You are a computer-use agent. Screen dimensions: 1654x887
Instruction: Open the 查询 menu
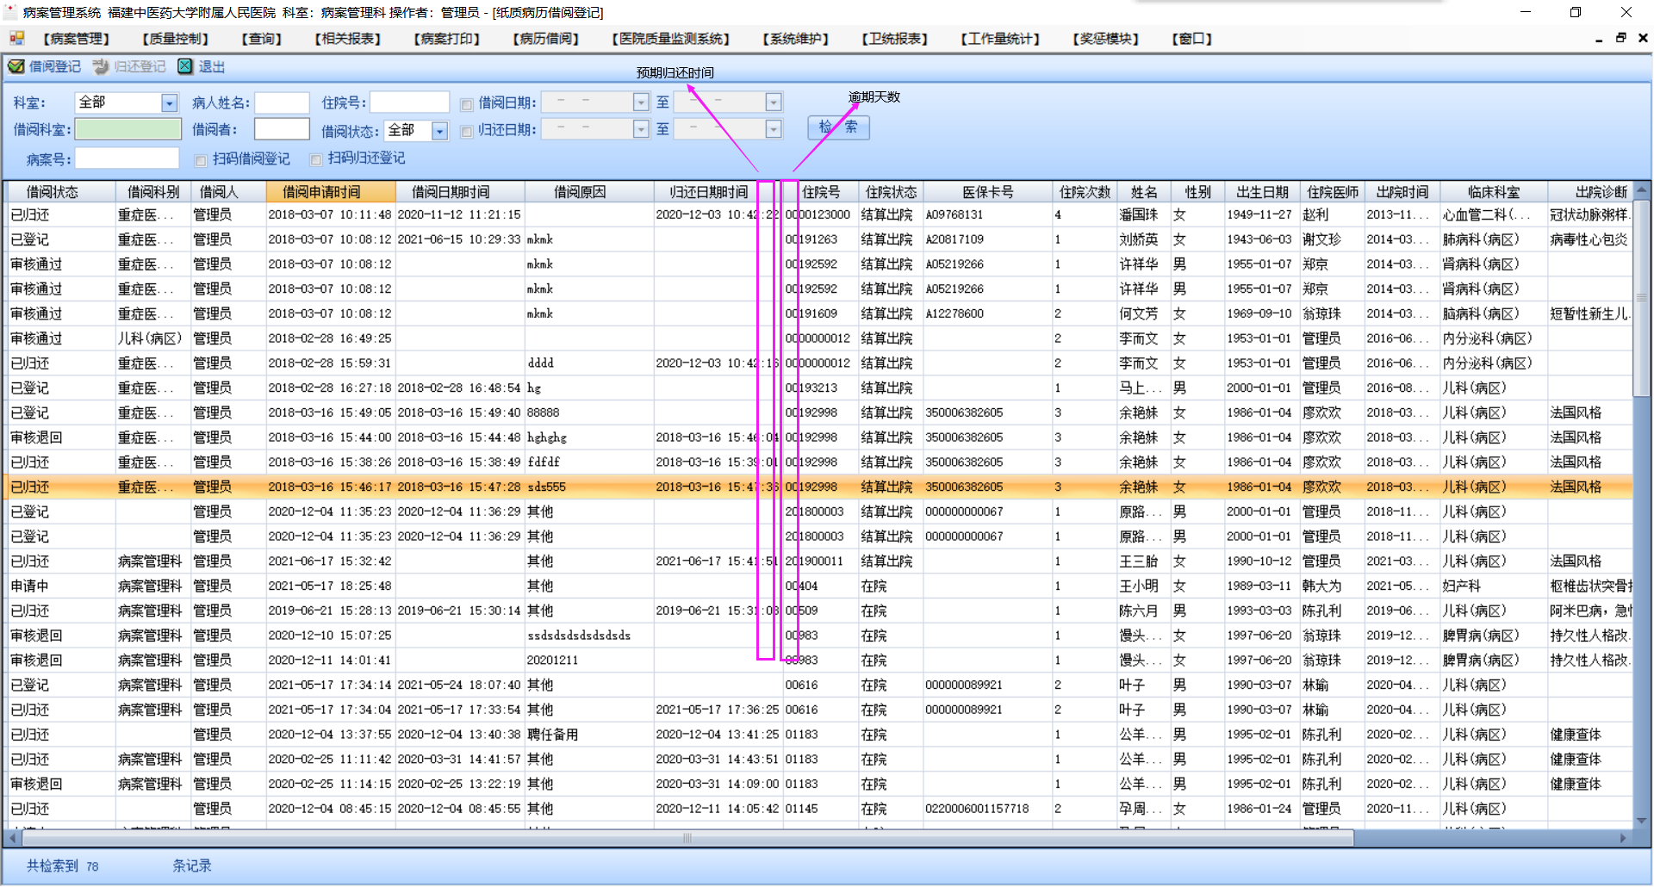click(262, 39)
